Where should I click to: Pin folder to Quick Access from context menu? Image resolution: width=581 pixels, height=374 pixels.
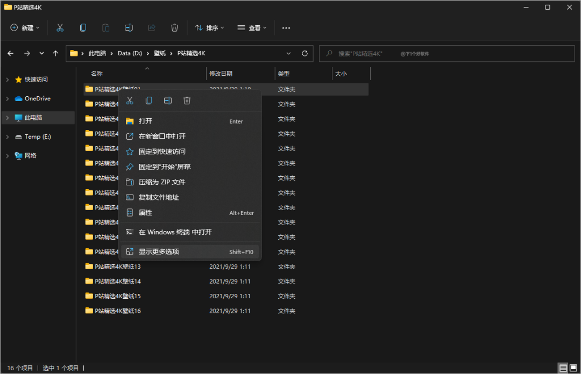point(161,152)
